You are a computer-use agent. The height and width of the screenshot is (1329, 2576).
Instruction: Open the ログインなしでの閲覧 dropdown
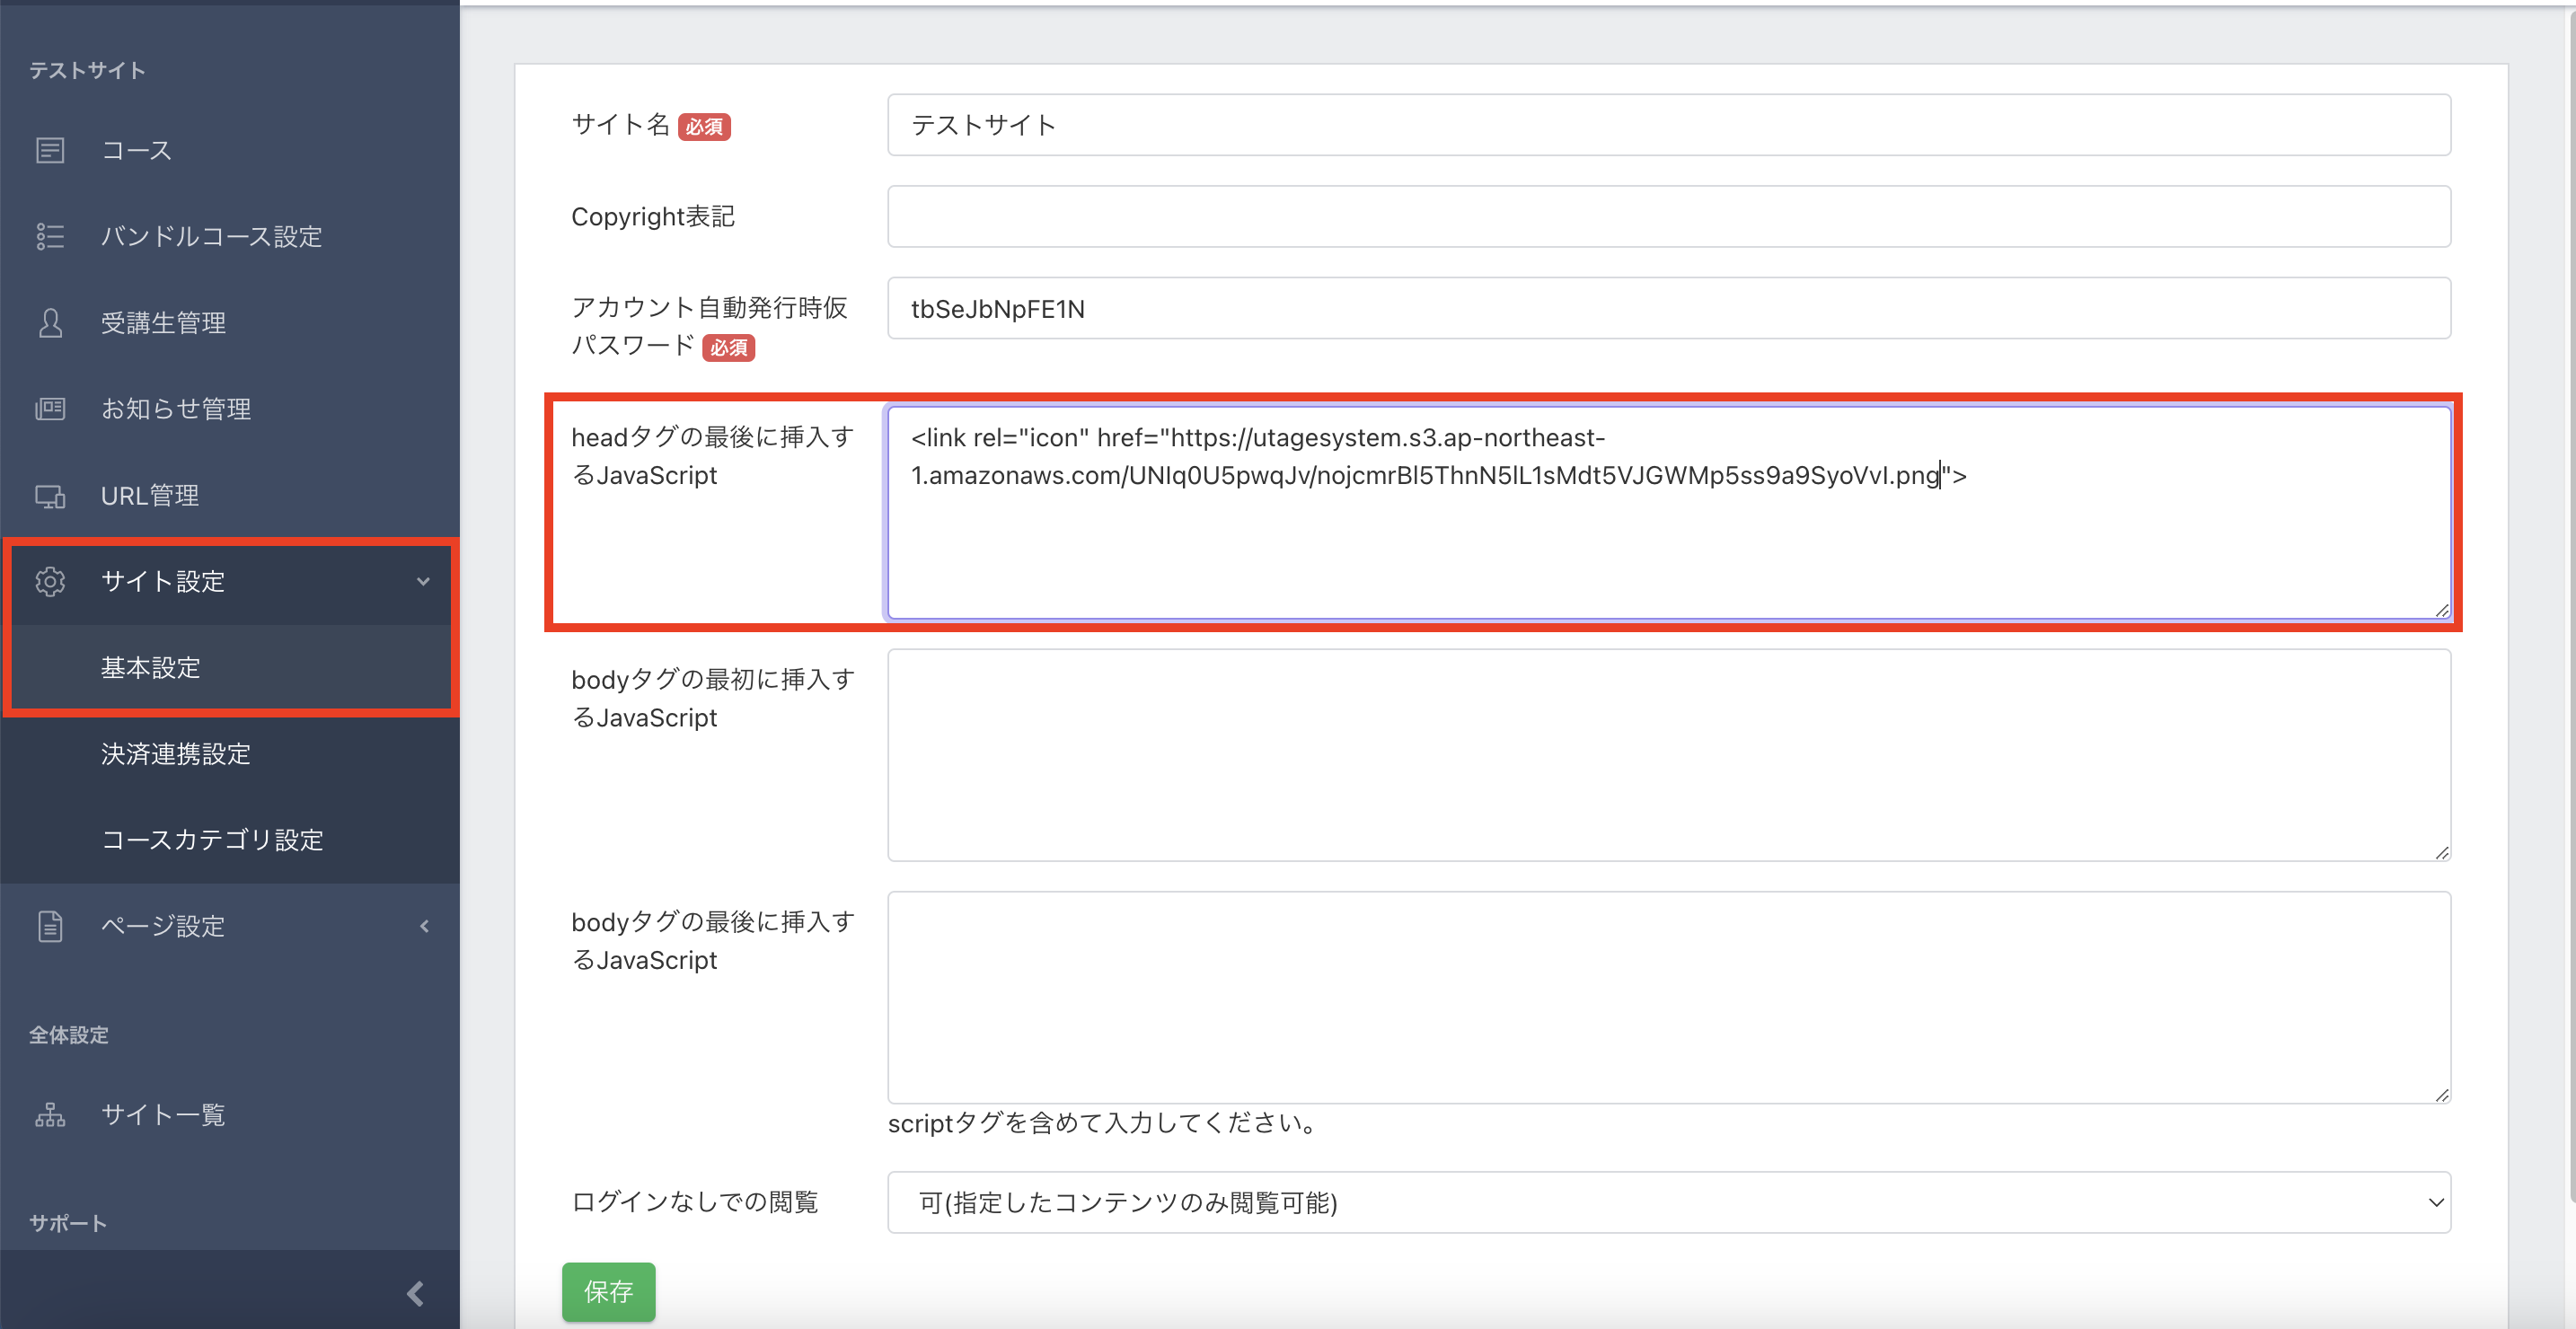click(x=1668, y=1202)
